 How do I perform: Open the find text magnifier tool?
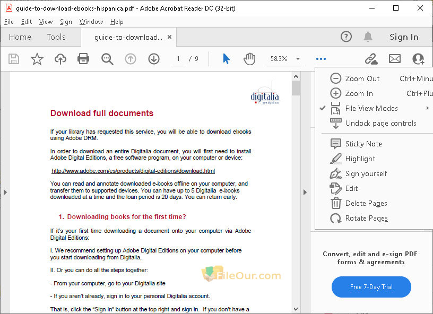[x=107, y=59]
